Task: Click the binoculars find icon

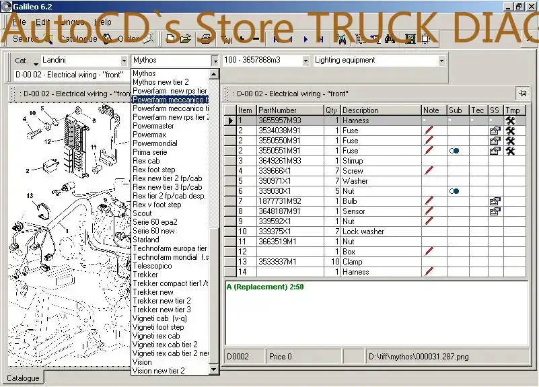Action: (x=390, y=39)
